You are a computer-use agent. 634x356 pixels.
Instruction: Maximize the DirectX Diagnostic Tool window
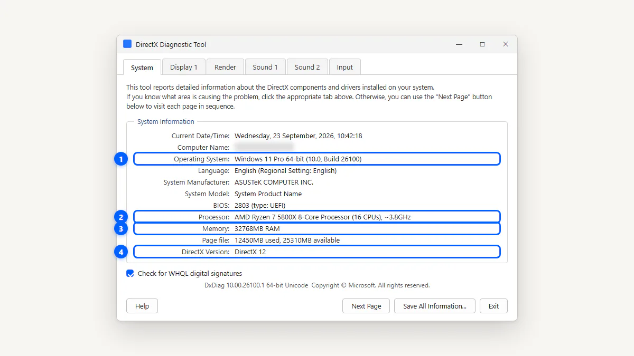click(482, 44)
